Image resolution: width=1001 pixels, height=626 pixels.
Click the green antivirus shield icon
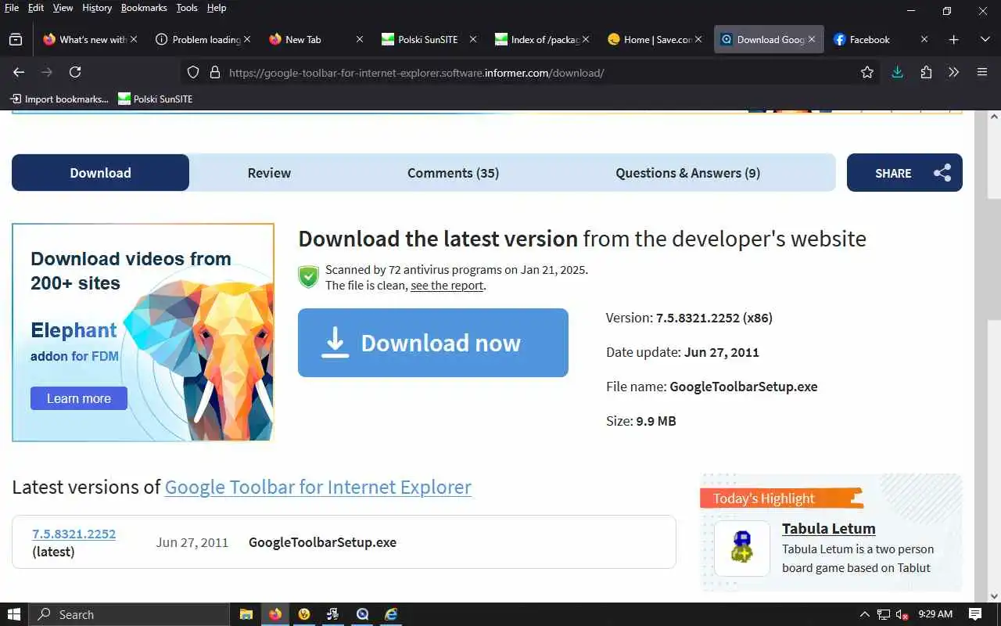pos(309,276)
